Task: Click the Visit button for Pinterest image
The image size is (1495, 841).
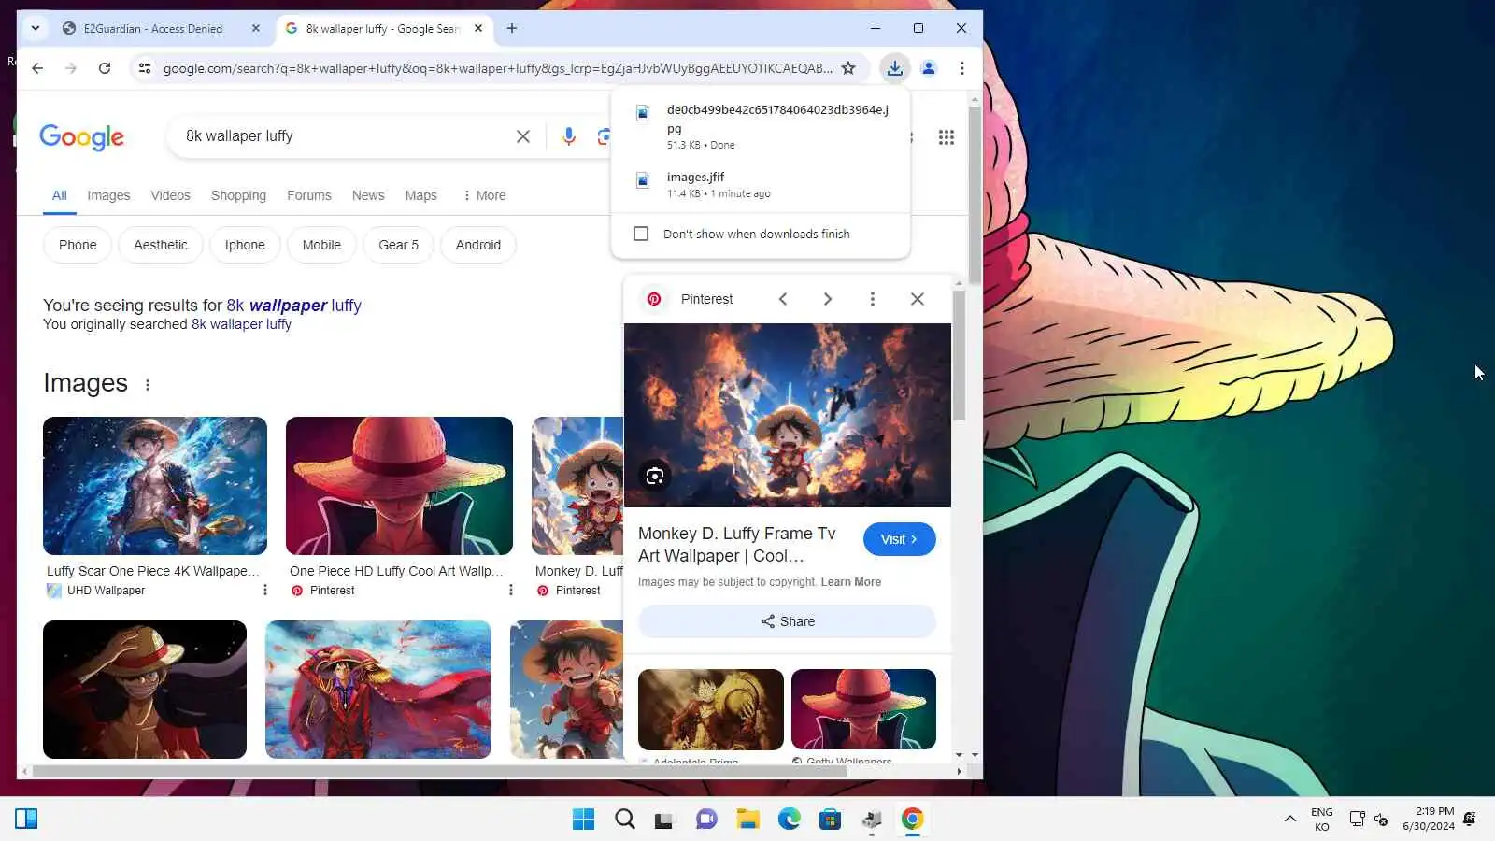Action: [x=899, y=539]
